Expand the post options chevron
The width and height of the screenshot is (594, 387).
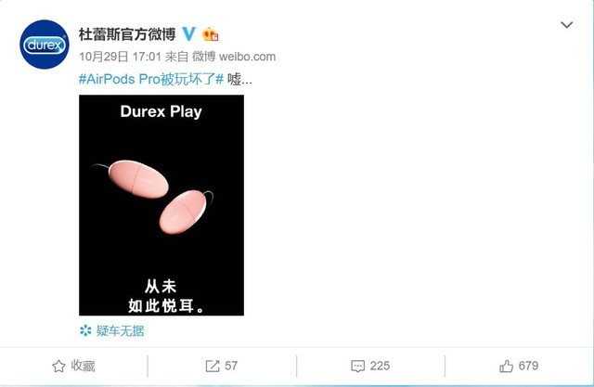[x=567, y=25]
